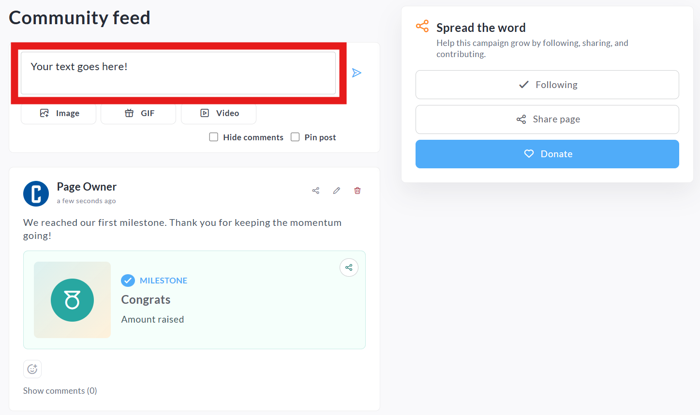Toggle the Following button
The image size is (700, 415).
click(547, 85)
